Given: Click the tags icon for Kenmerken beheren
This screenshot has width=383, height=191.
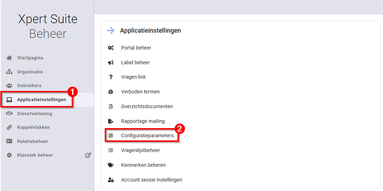Looking at the screenshot, I should pos(111,165).
